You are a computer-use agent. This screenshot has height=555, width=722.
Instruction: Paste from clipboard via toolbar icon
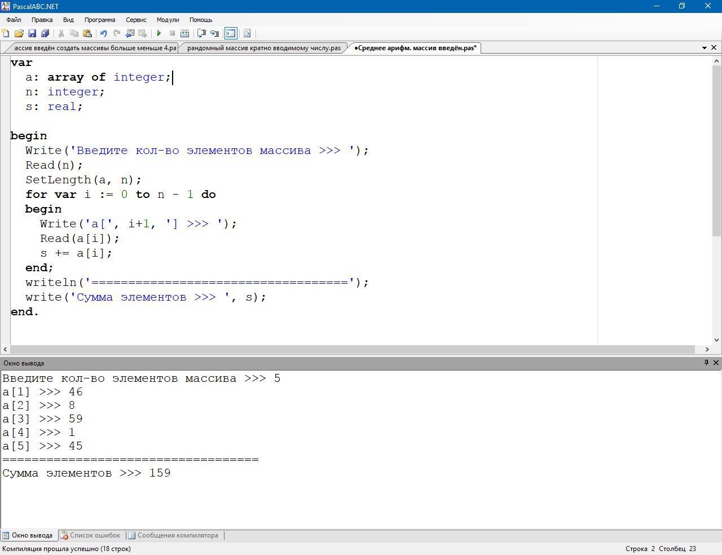click(87, 33)
